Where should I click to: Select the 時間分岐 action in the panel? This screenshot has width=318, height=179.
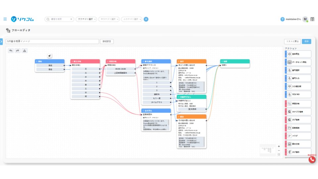(x=298, y=104)
